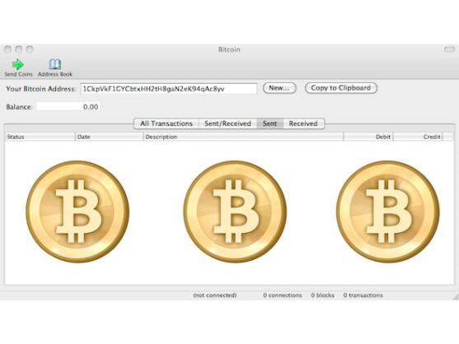
Task: Select the Received tab
Action: click(x=303, y=123)
